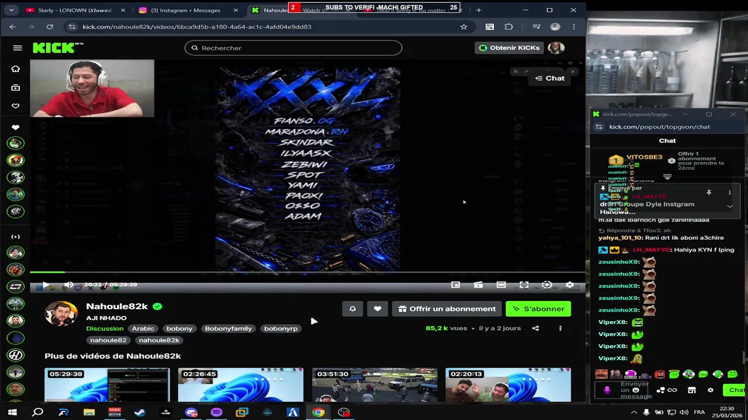Toggle notifications with the bell button
This screenshot has width=748, height=420.
coord(352,309)
